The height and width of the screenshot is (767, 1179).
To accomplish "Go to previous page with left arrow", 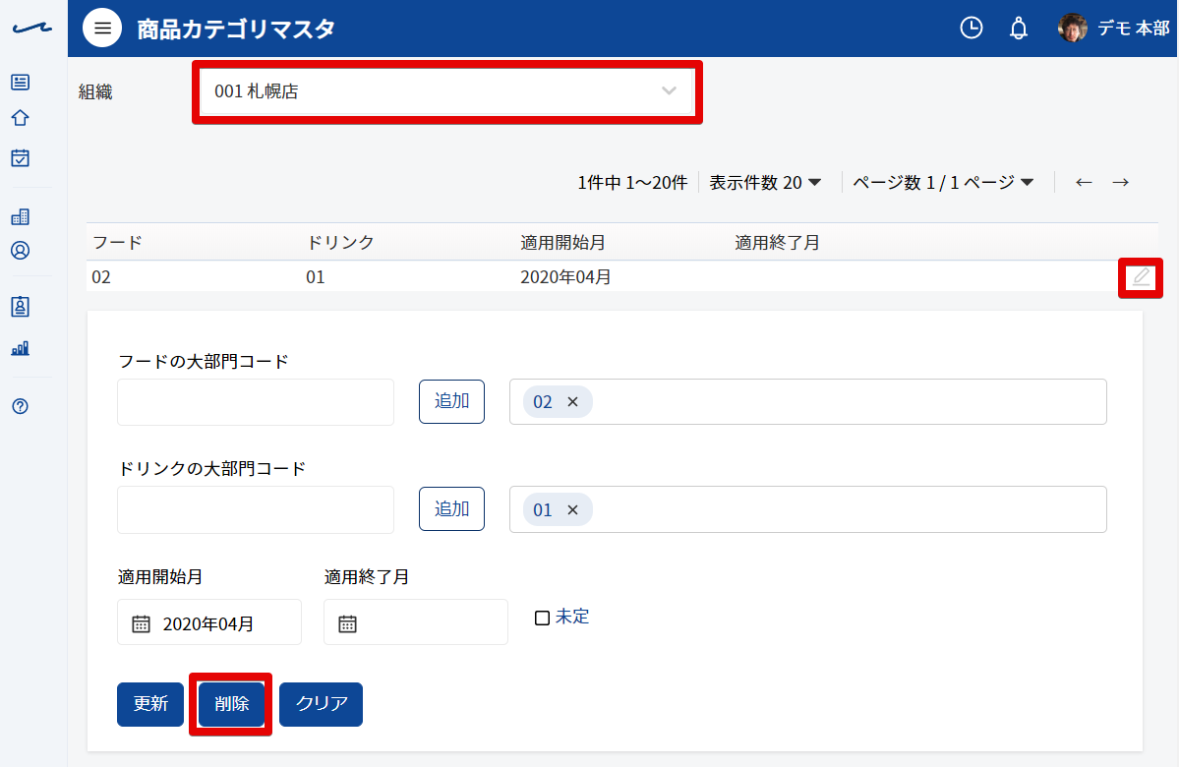I will tap(1084, 182).
